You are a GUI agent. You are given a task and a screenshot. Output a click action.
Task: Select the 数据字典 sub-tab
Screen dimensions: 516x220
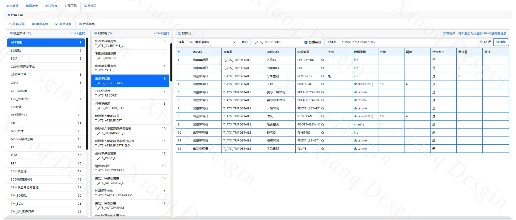[87, 24]
